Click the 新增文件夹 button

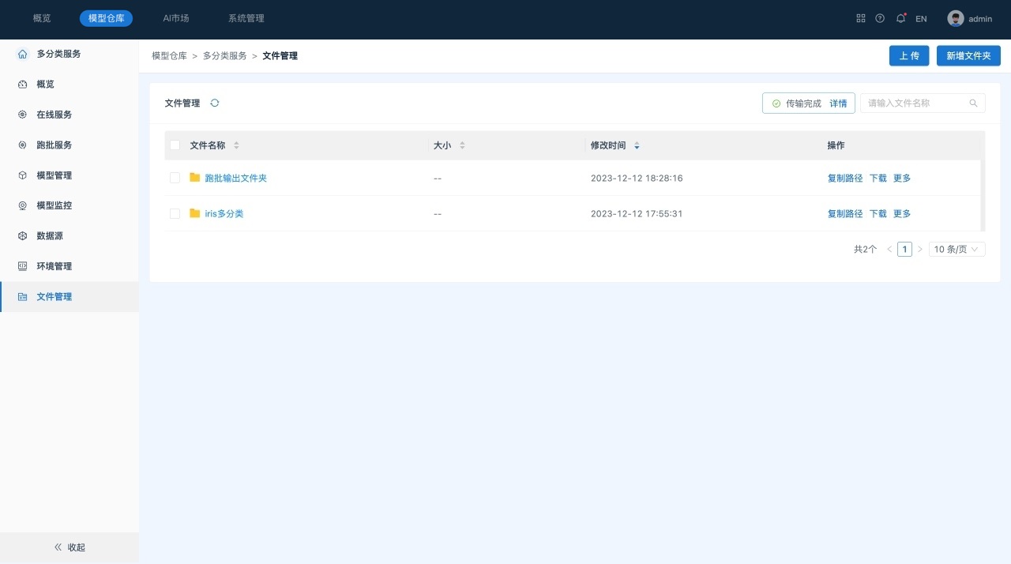968,55
